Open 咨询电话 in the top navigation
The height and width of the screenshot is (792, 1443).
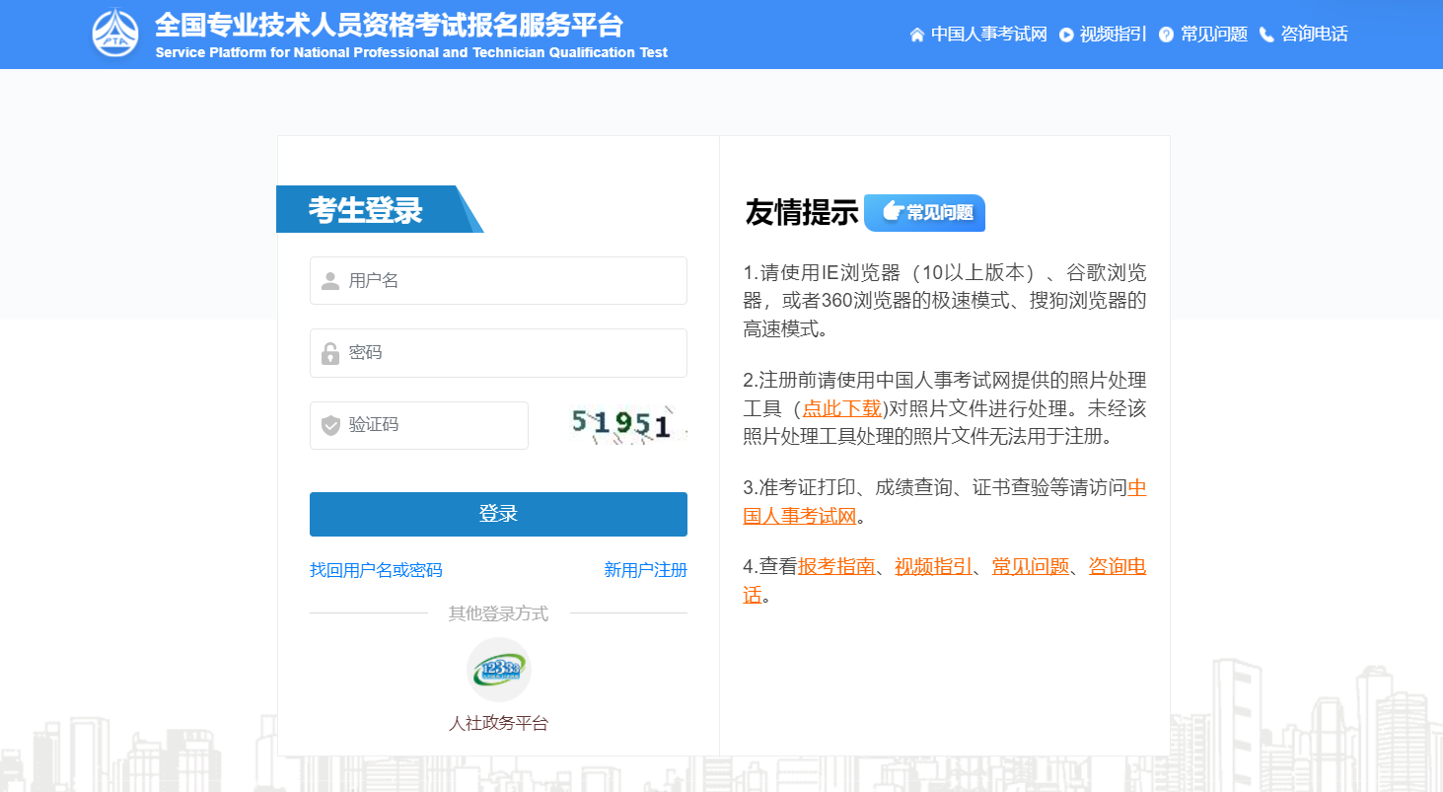[1314, 35]
